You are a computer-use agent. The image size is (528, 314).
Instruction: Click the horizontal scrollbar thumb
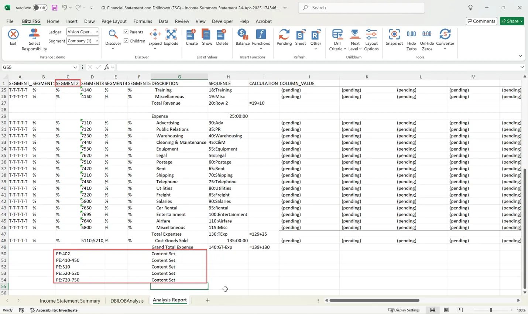point(374,300)
